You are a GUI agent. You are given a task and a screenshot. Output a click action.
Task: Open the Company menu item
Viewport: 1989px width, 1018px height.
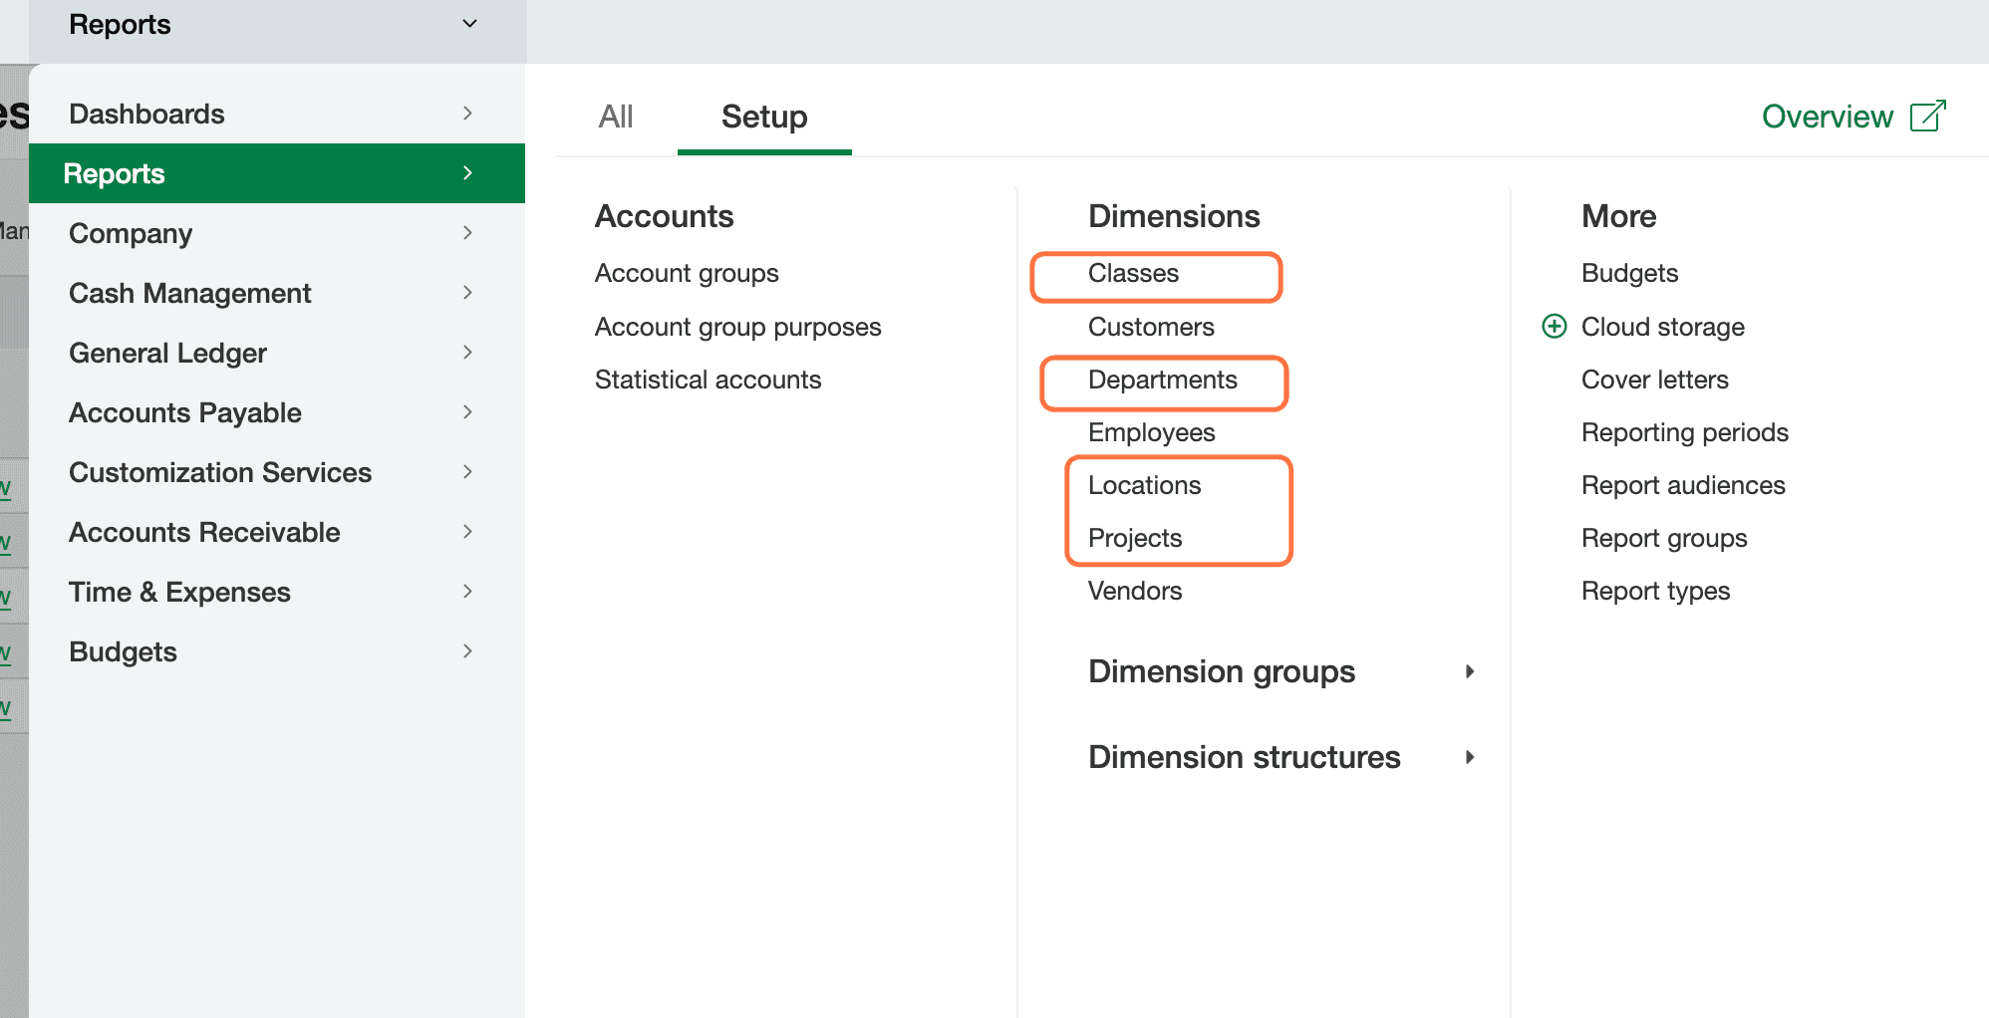pos(277,233)
